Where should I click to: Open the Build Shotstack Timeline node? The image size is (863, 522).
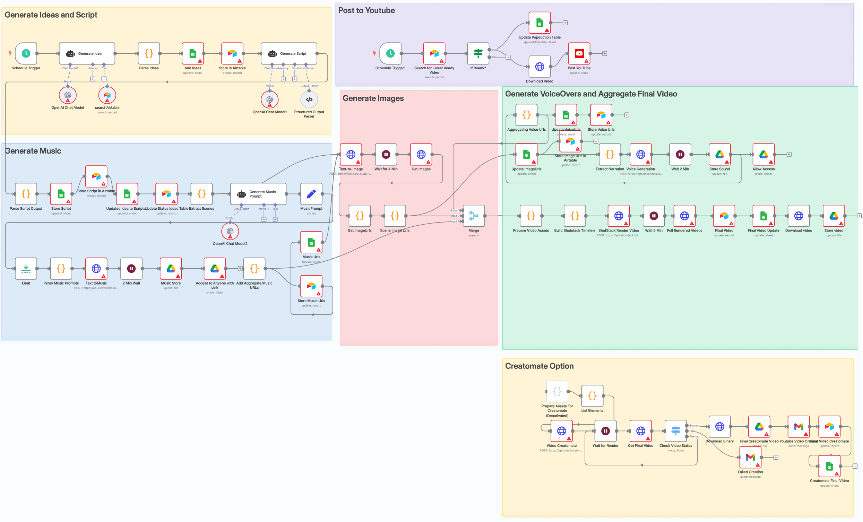coord(575,216)
